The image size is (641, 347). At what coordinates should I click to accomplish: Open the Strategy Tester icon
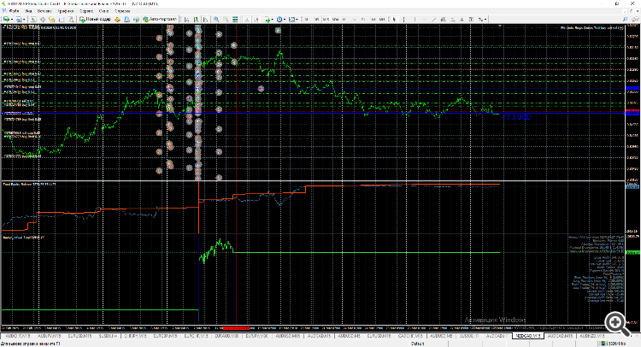(x=71, y=19)
